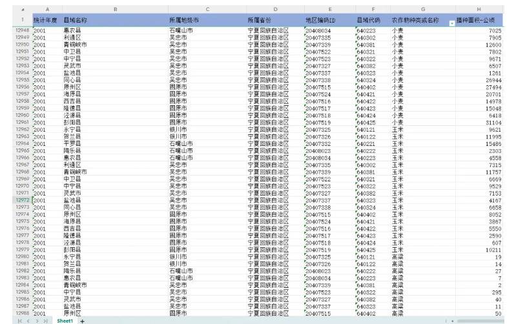This screenshot has height=324, width=514.
Task: Click previous sheet navigation arrow
Action: click(28, 321)
